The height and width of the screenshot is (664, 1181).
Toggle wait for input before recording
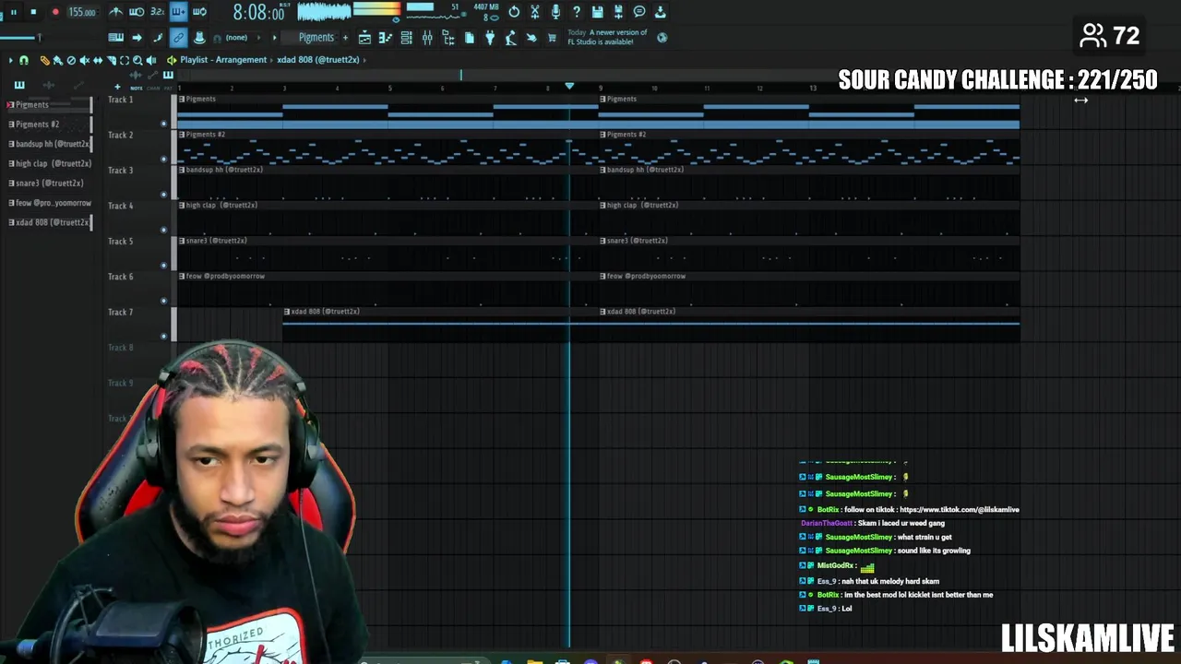point(137,12)
